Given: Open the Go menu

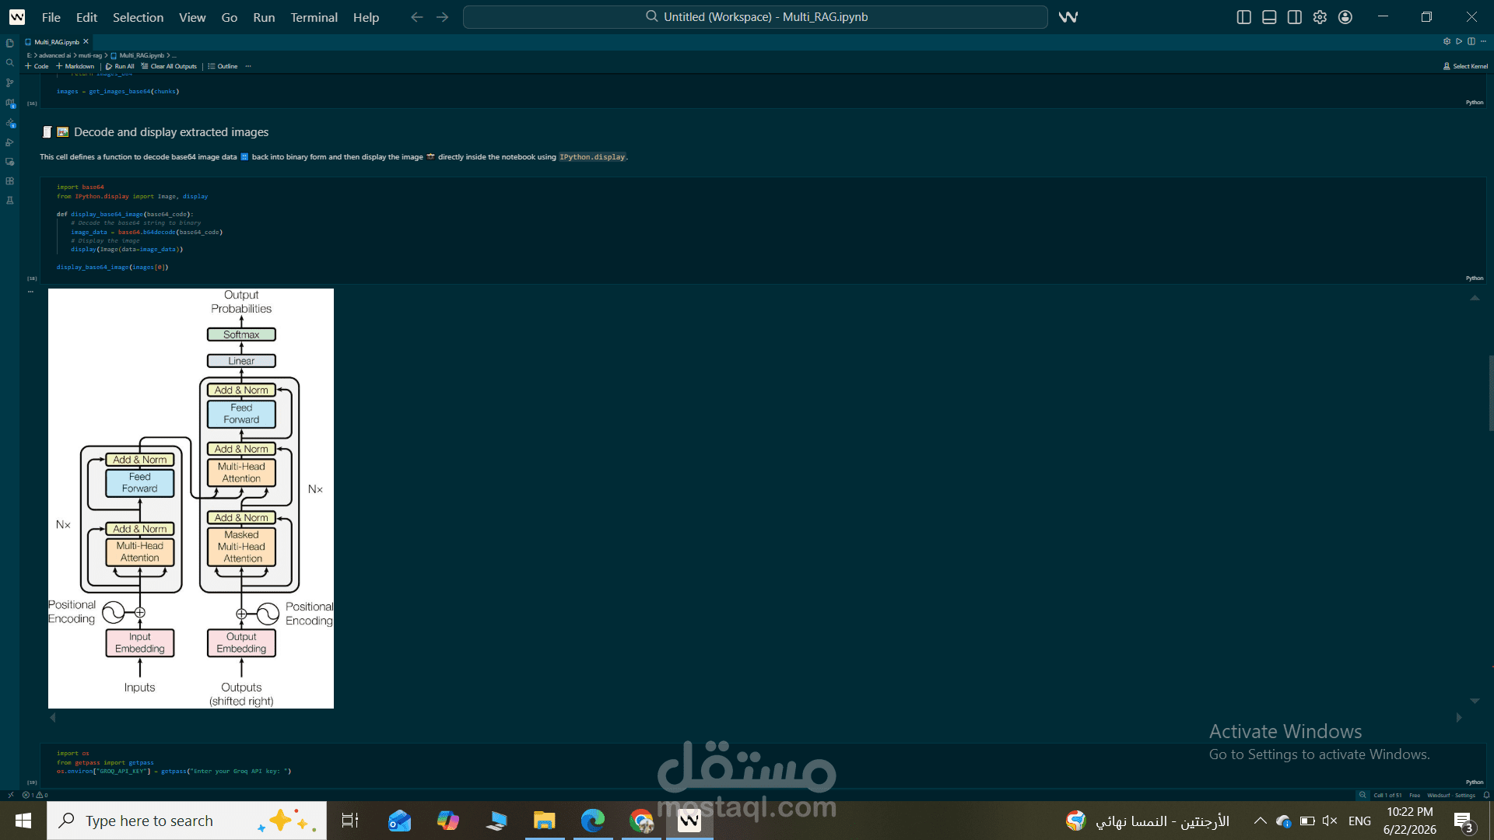Looking at the screenshot, I should click(x=230, y=17).
